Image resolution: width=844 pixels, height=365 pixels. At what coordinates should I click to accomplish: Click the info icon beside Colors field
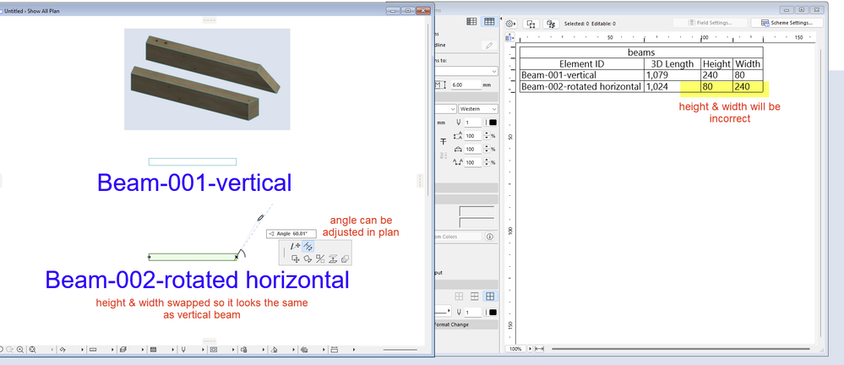point(490,237)
